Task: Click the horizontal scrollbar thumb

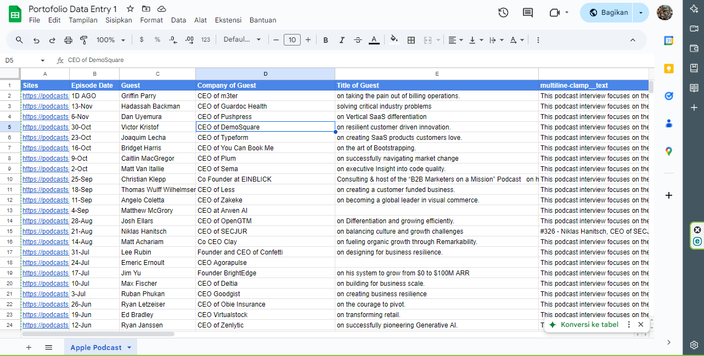Action: pyautogui.click(x=98, y=334)
